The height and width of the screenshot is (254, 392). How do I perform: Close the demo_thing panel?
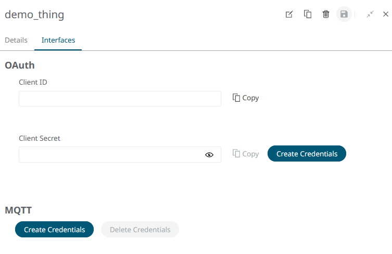(386, 14)
